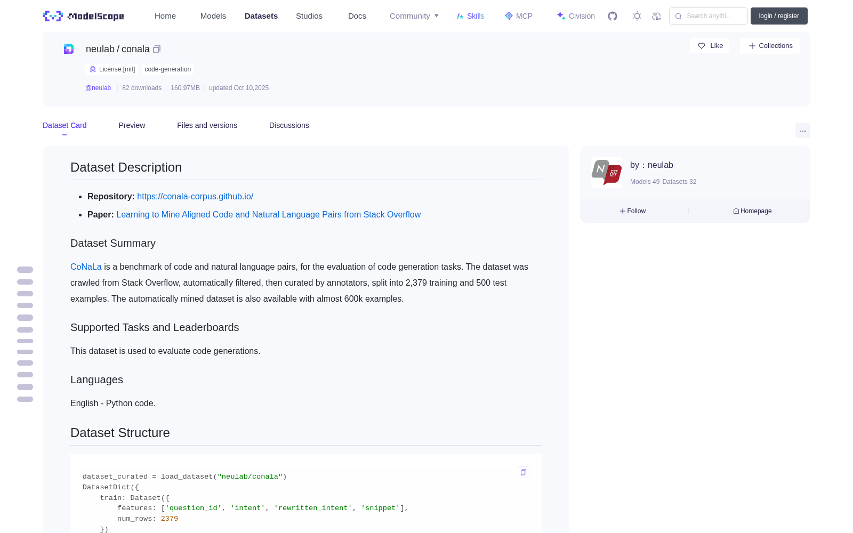
Task: Click the license badge icon
Action: tap(93, 69)
